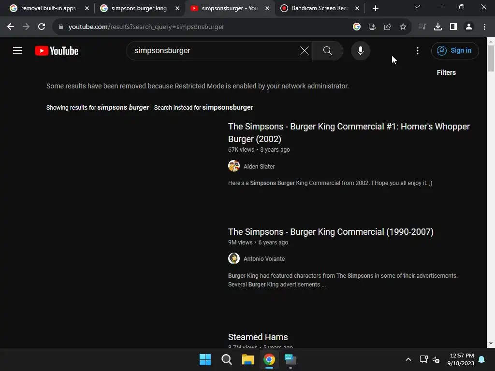Open the Filters option
This screenshot has height=371, width=495.
(446, 72)
